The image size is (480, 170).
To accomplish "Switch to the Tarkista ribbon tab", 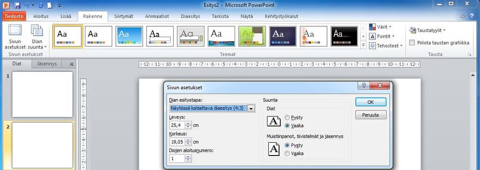I will click(220, 16).
